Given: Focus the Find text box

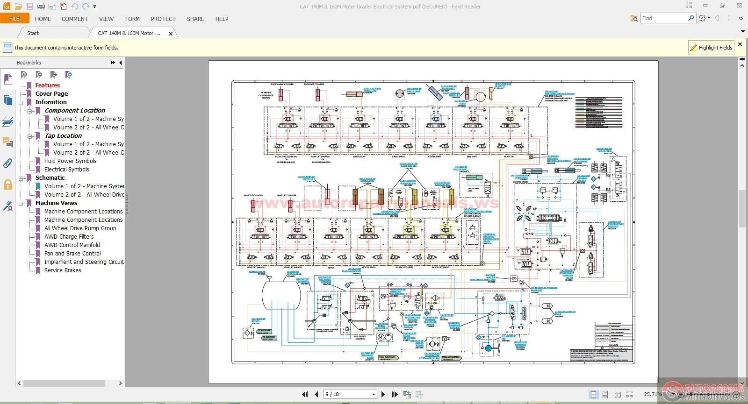Looking at the screenshot, I should [664, 18].
